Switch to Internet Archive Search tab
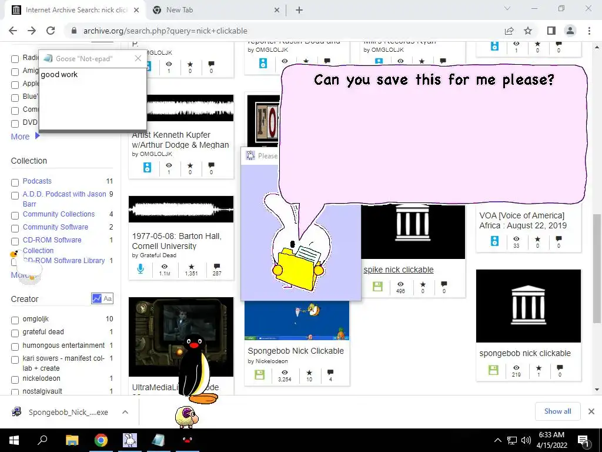This screenshot has width=602, height=452. (76, 10)
